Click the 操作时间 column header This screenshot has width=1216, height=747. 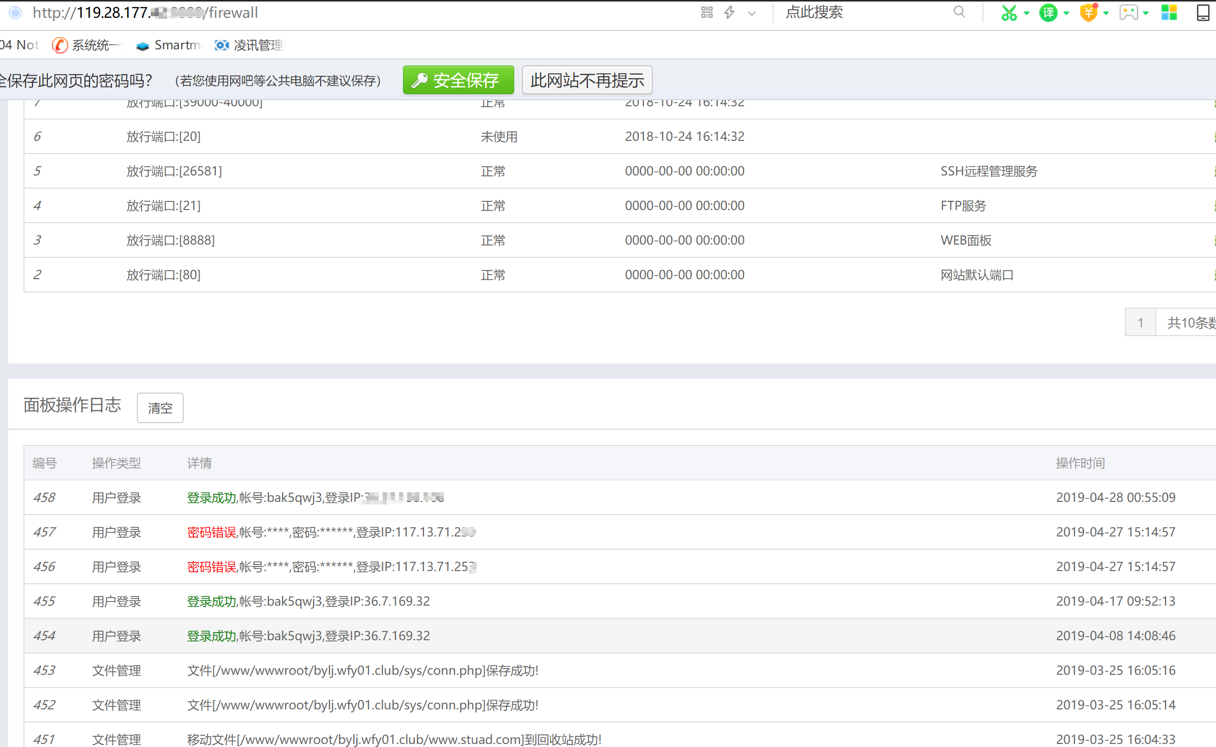tap(1080, 463)
